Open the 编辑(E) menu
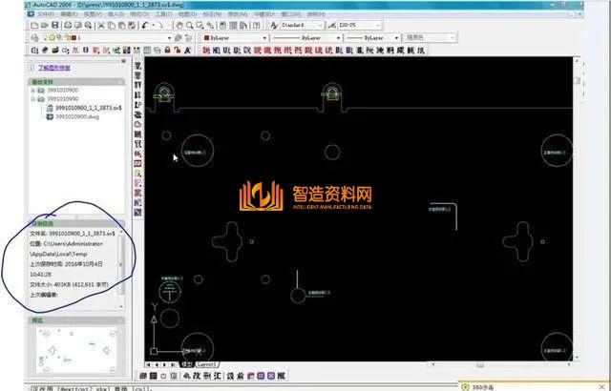 70,14
